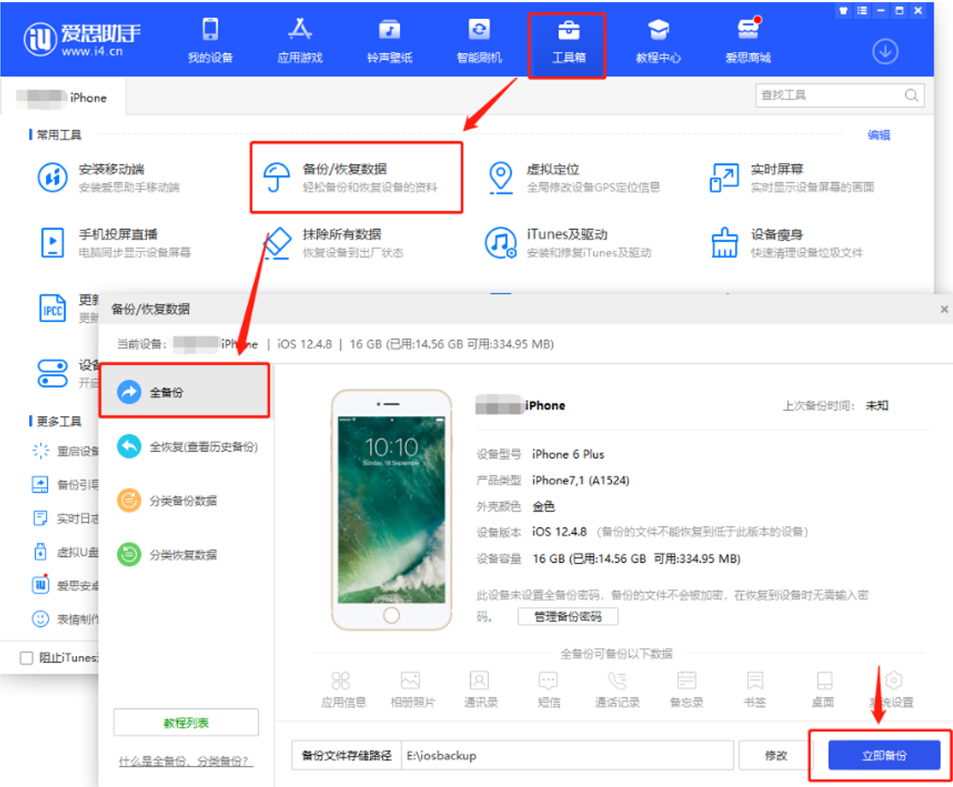Click the iPhone device tab
The height and width of the screenshot is (787, 953).
pyautogui.click(x=63, y=98)
